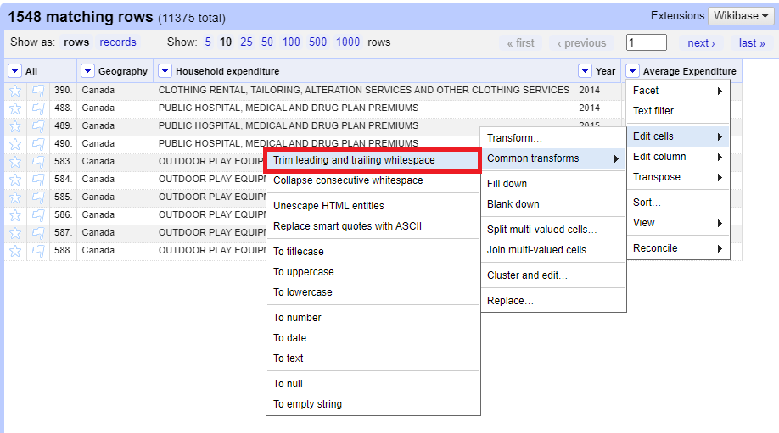Star row 583 in the table

tap(15, 162)
